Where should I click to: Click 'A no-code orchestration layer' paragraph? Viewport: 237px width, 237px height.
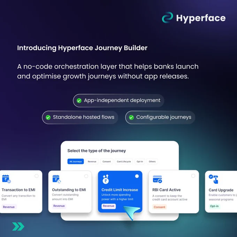pyautogui.click(x=108, y=71)
